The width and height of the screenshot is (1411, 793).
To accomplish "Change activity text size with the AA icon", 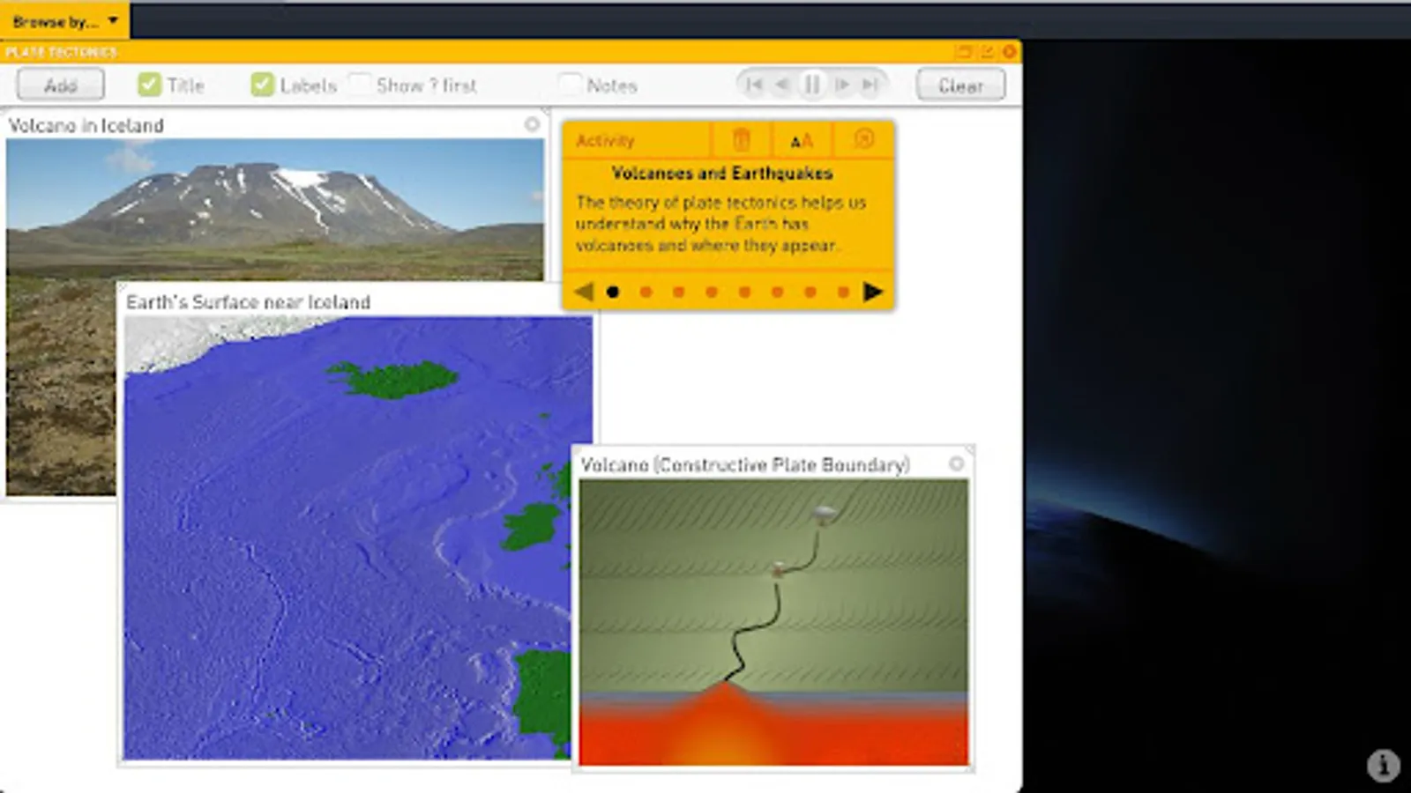I will (801, 140).
